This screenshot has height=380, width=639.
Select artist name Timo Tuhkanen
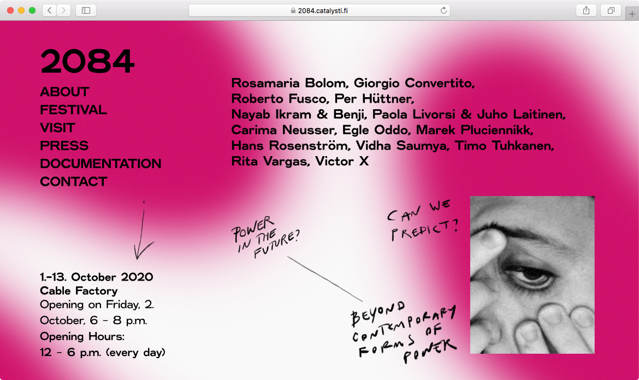coord(504,146)
